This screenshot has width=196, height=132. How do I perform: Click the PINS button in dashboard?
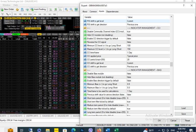pyautogui.click(x=64, y=18)
